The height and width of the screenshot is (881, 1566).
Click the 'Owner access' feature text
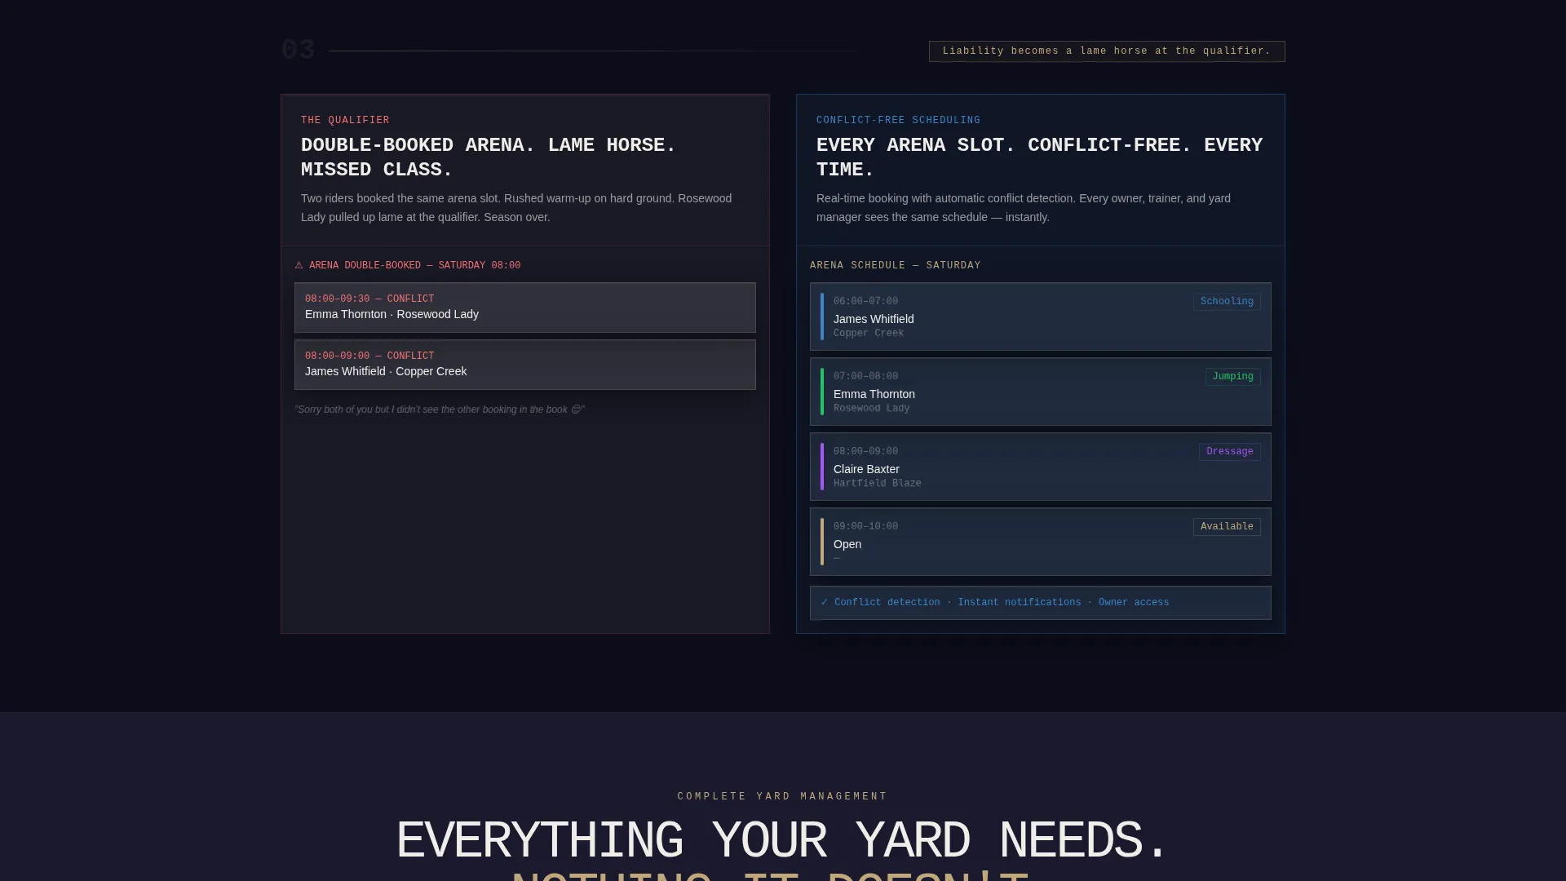click(x=1134, y=603)
